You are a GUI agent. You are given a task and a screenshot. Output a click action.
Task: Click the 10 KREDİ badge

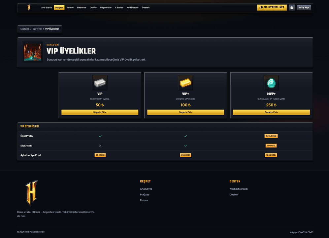100,155
